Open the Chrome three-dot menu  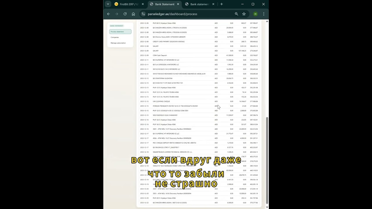264,14
